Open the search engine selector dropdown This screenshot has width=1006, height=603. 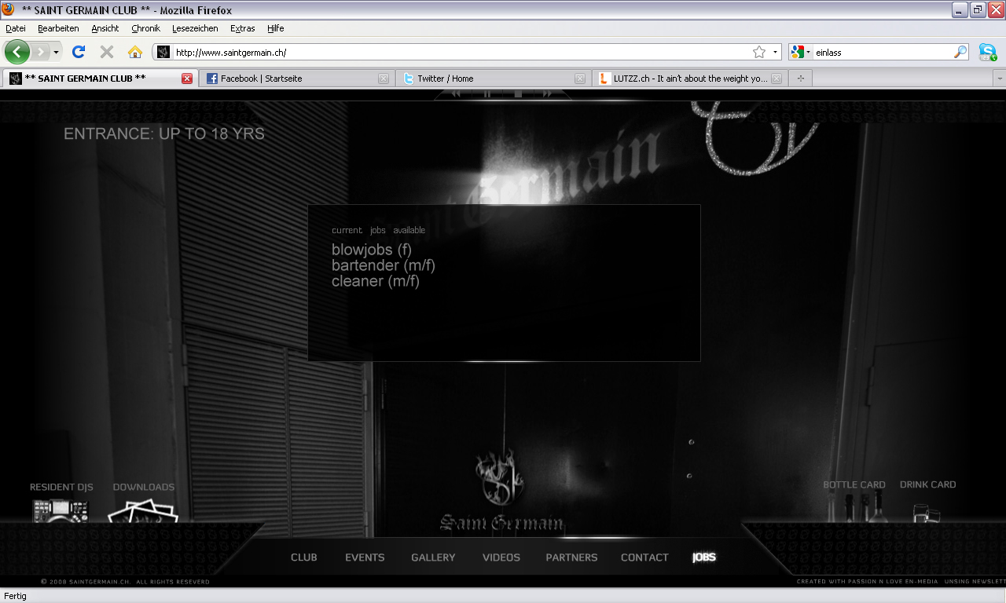pyautogui.click(x=802, y=53)
